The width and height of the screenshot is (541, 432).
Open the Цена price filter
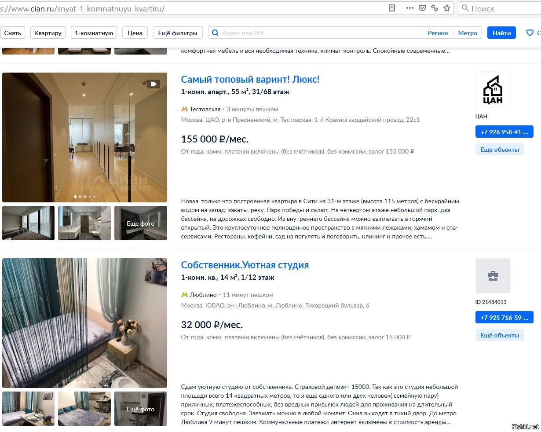coord(135,33)
